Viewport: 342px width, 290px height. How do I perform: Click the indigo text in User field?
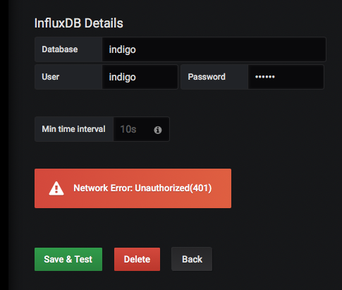coord(122,78)
